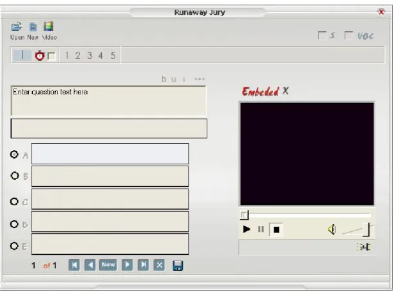Select number 4 in the toolbar
The height and width of the screenshot is (292, 396).
click(100, 55)
